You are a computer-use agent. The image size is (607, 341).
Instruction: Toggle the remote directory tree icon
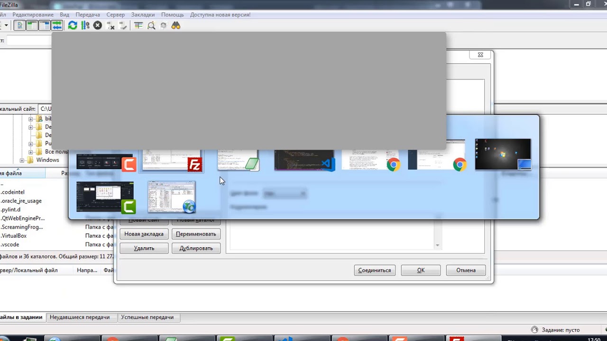pyautogui.click(x=44, y=26)
